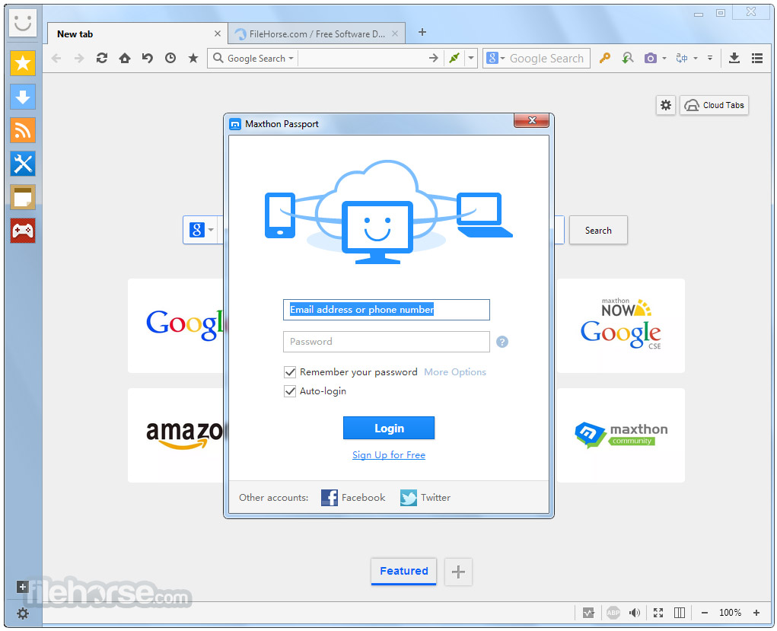Click the undo closed tab icon
The height and width of the screenshot is (631, 777).
coord(147,59)
